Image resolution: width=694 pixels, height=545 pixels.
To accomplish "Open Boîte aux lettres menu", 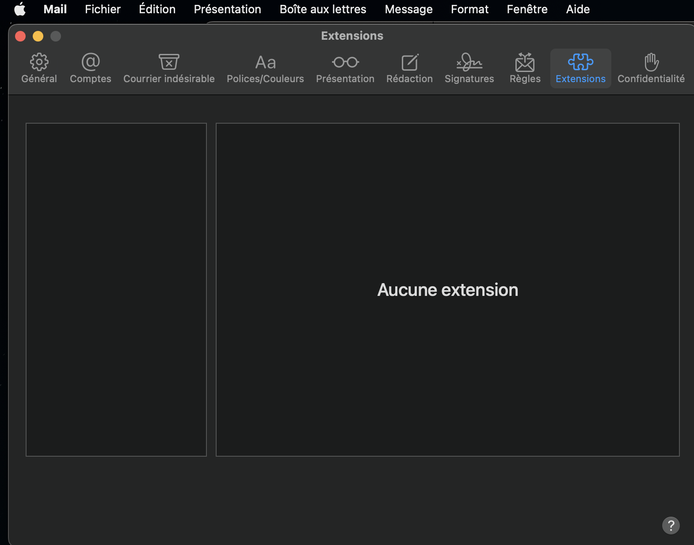I will pos(323,9).
